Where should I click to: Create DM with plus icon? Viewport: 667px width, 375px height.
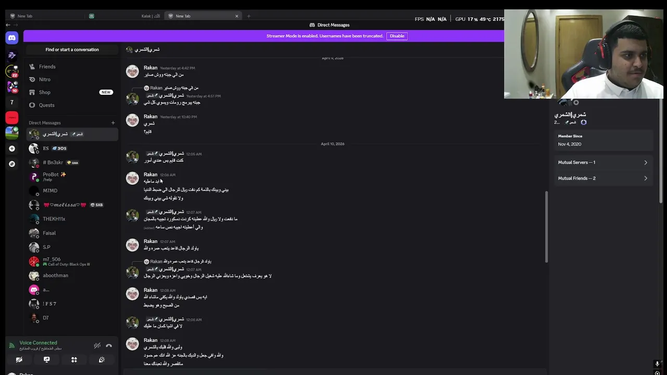click(x=113, y=123)
